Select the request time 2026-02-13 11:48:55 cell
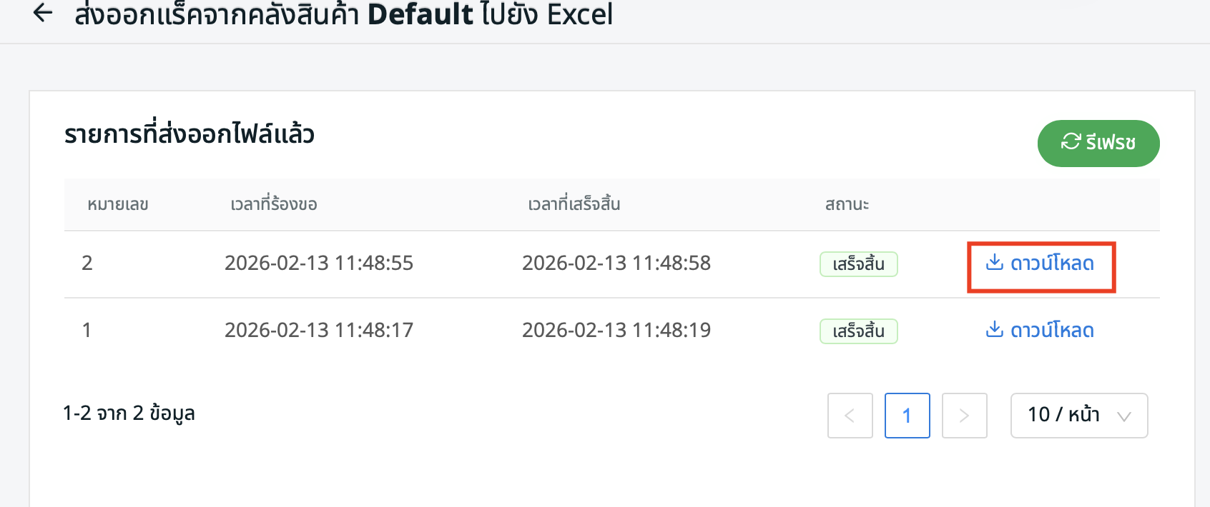Screen dimensions: 1210x507 point(319,263)
